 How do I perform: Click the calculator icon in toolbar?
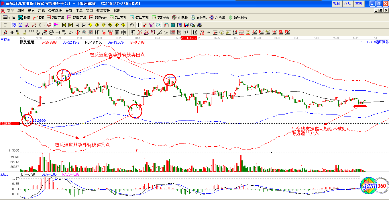173,25
